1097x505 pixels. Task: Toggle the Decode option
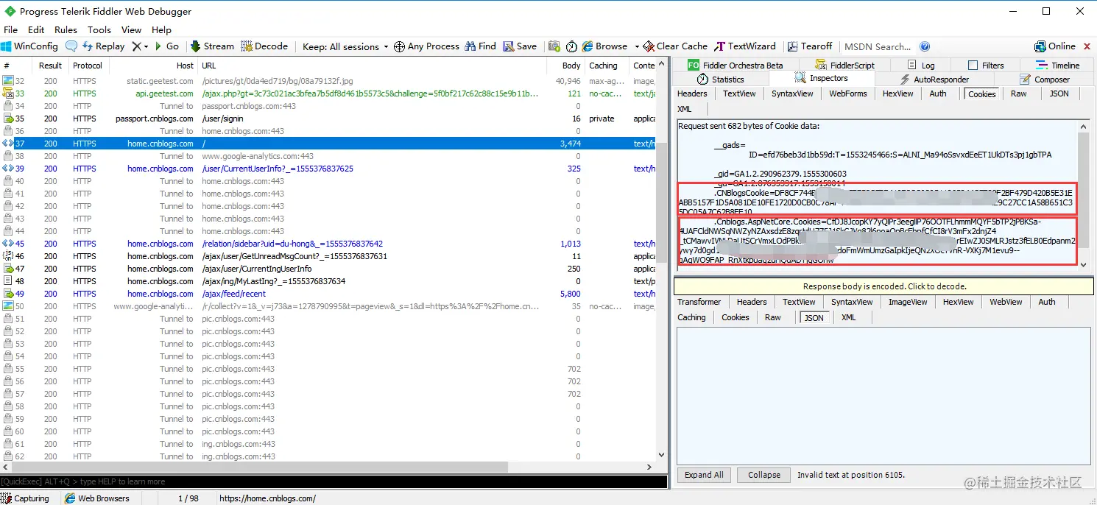264,46
